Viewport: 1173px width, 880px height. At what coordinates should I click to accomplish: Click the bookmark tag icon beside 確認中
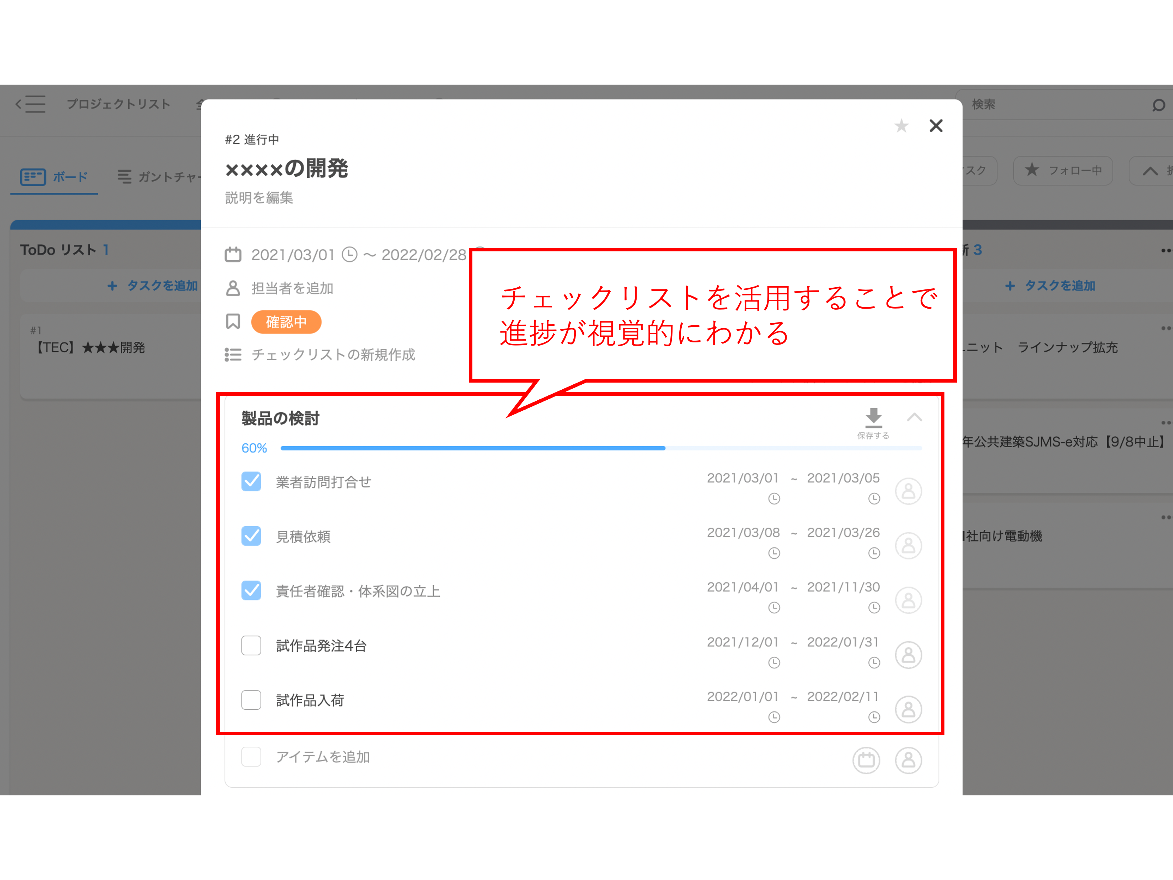(233, 321)
